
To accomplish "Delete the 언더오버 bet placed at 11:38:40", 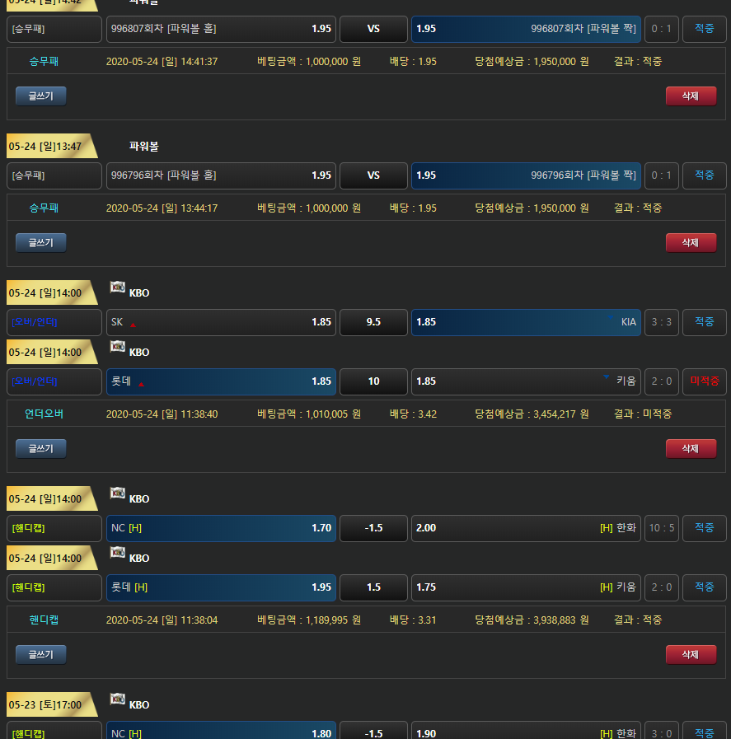I will click(691, 449).
